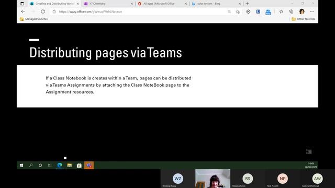
Task: Open the Favorites star list icon
Action: 281,11
